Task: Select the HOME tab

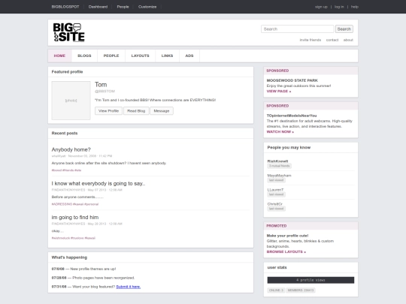Action: click(59, 56)
